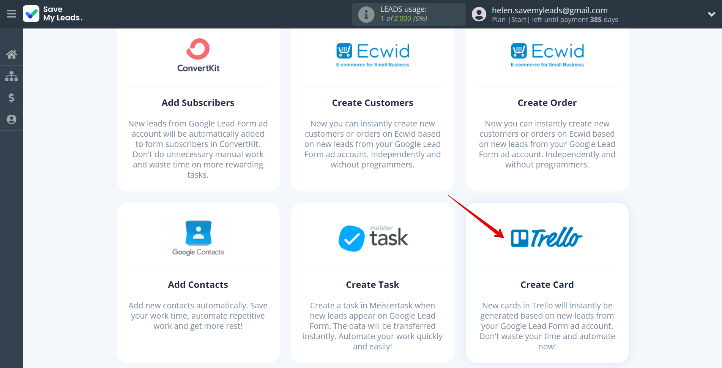Select the Add Subscribers title
Viewport: 722px width, 368px height.
[198, 103]
